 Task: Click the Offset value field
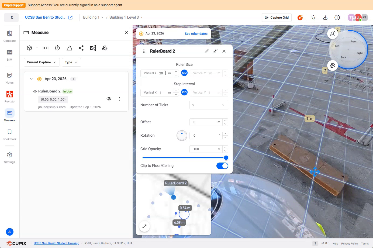(x=206, y=122)
